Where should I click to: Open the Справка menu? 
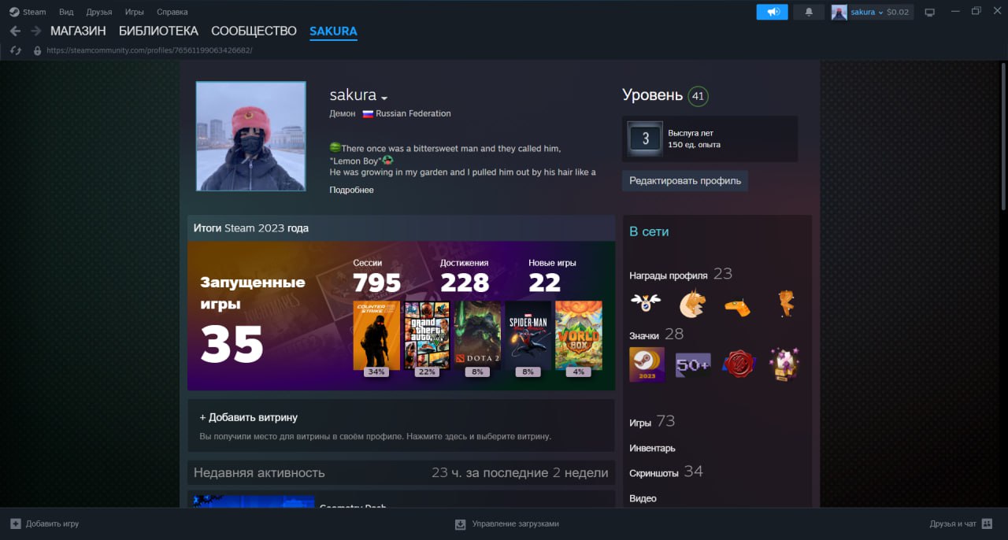172,12
